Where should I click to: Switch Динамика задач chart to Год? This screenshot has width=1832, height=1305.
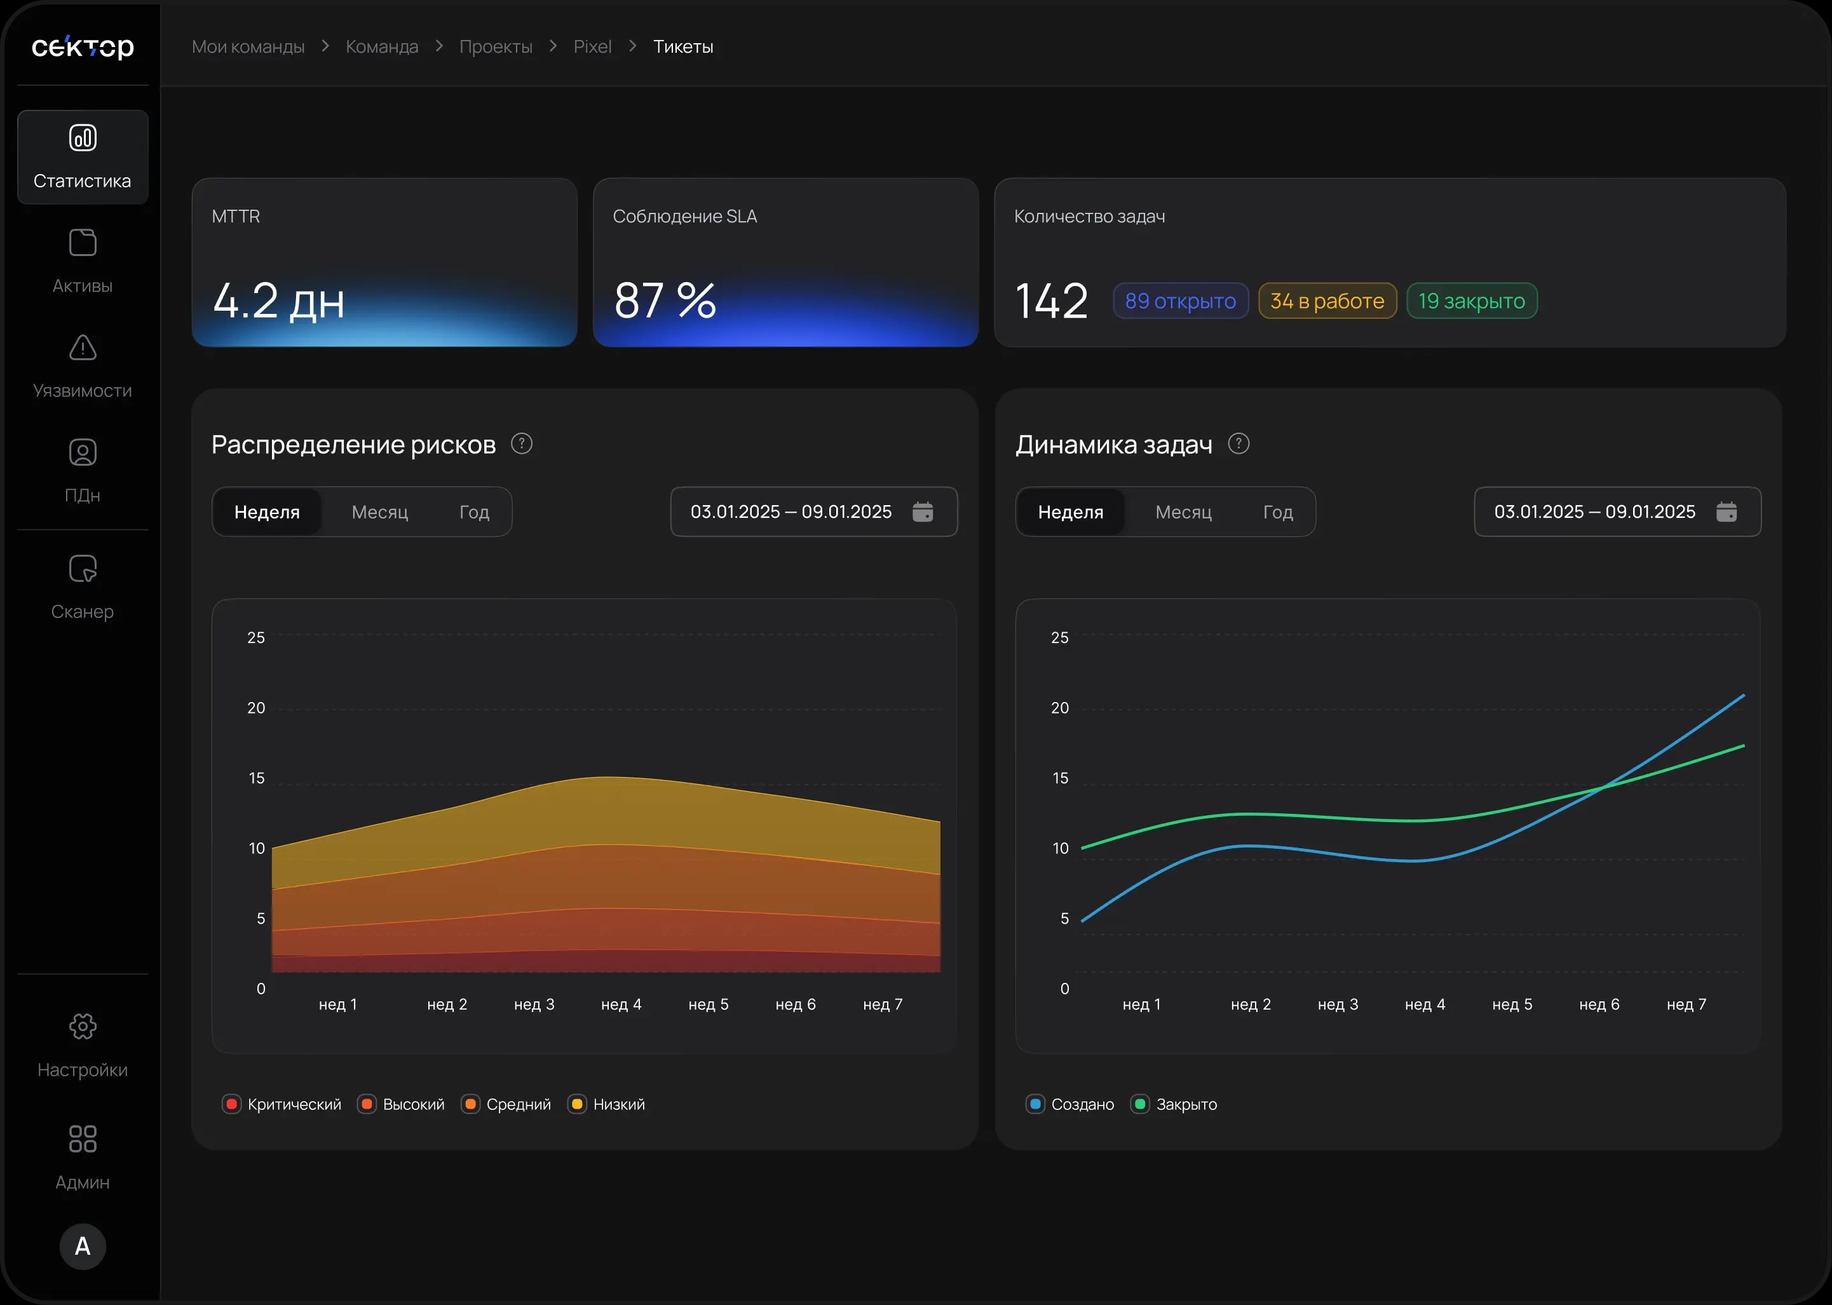click(x=1278, y=512)
